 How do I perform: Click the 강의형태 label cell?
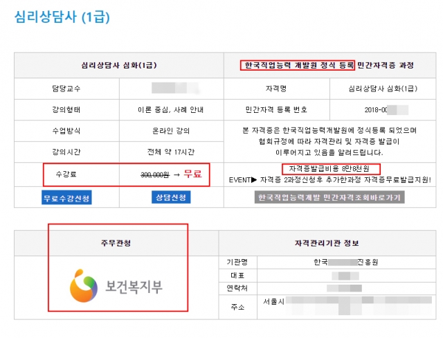coord(66,109)
